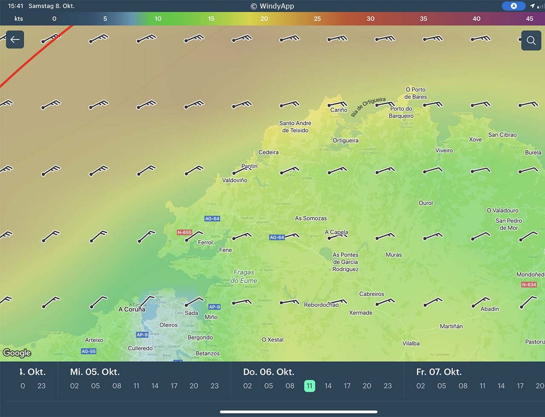Select hour 17 on Do. 06. Okt.
The height and width of the screenshot is (417, 545).
pyautogui.click(x=347, y=386)
